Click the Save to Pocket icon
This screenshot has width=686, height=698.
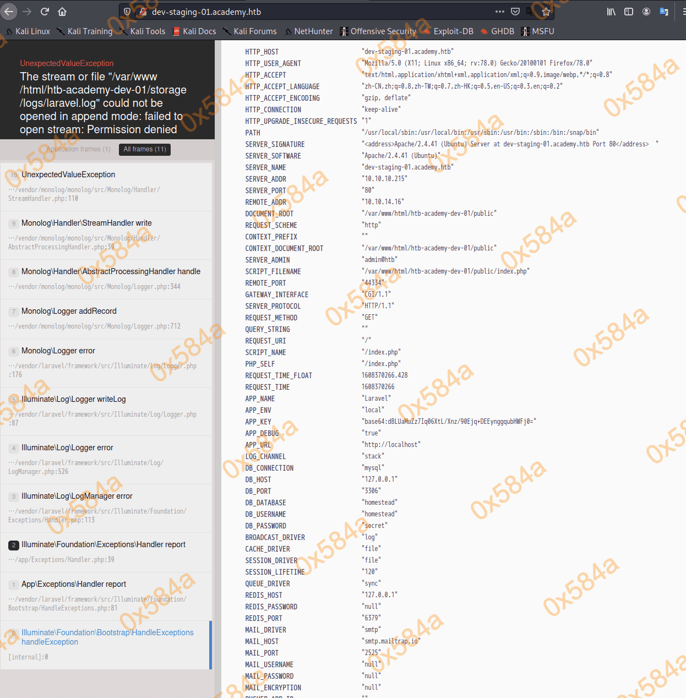(515, 12)
